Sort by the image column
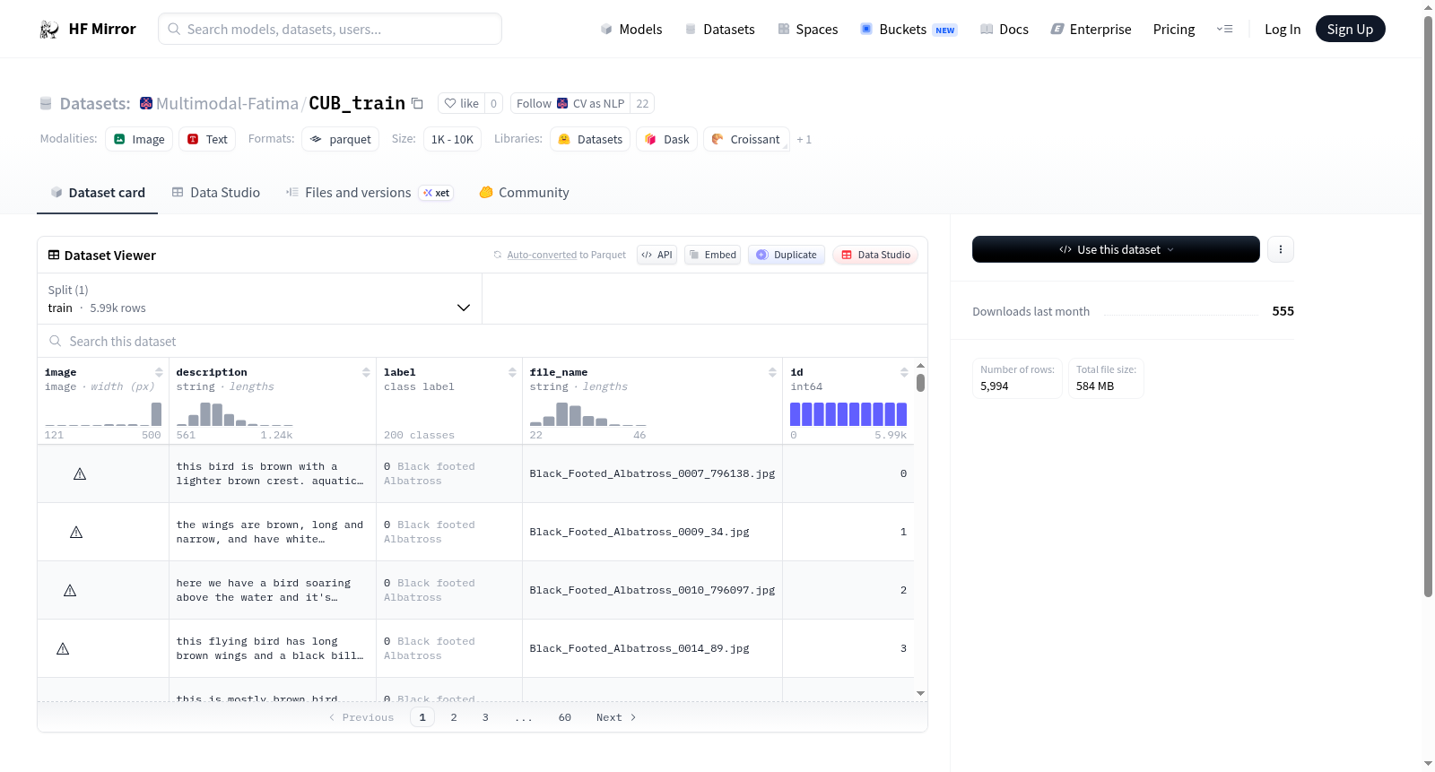Screen dimensions: 1435x772 click(x=159, y=372)
